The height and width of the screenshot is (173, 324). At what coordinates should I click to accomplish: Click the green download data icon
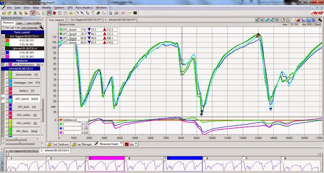click(15, 13)
